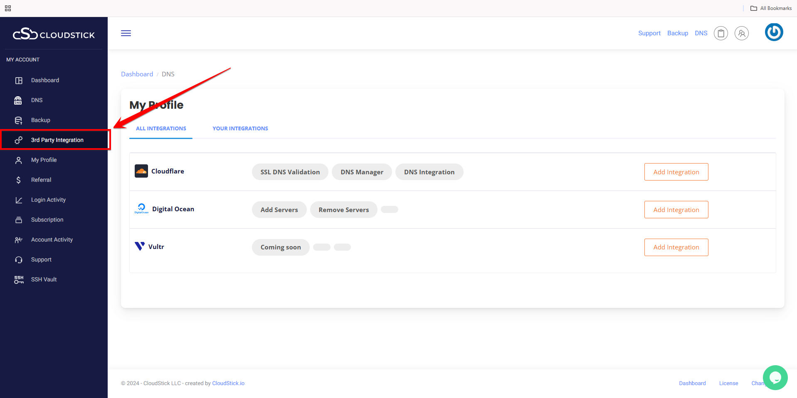This screenshot has height=398, width=797.
Task: Open All Bookmarks folder
Action: 771,8
